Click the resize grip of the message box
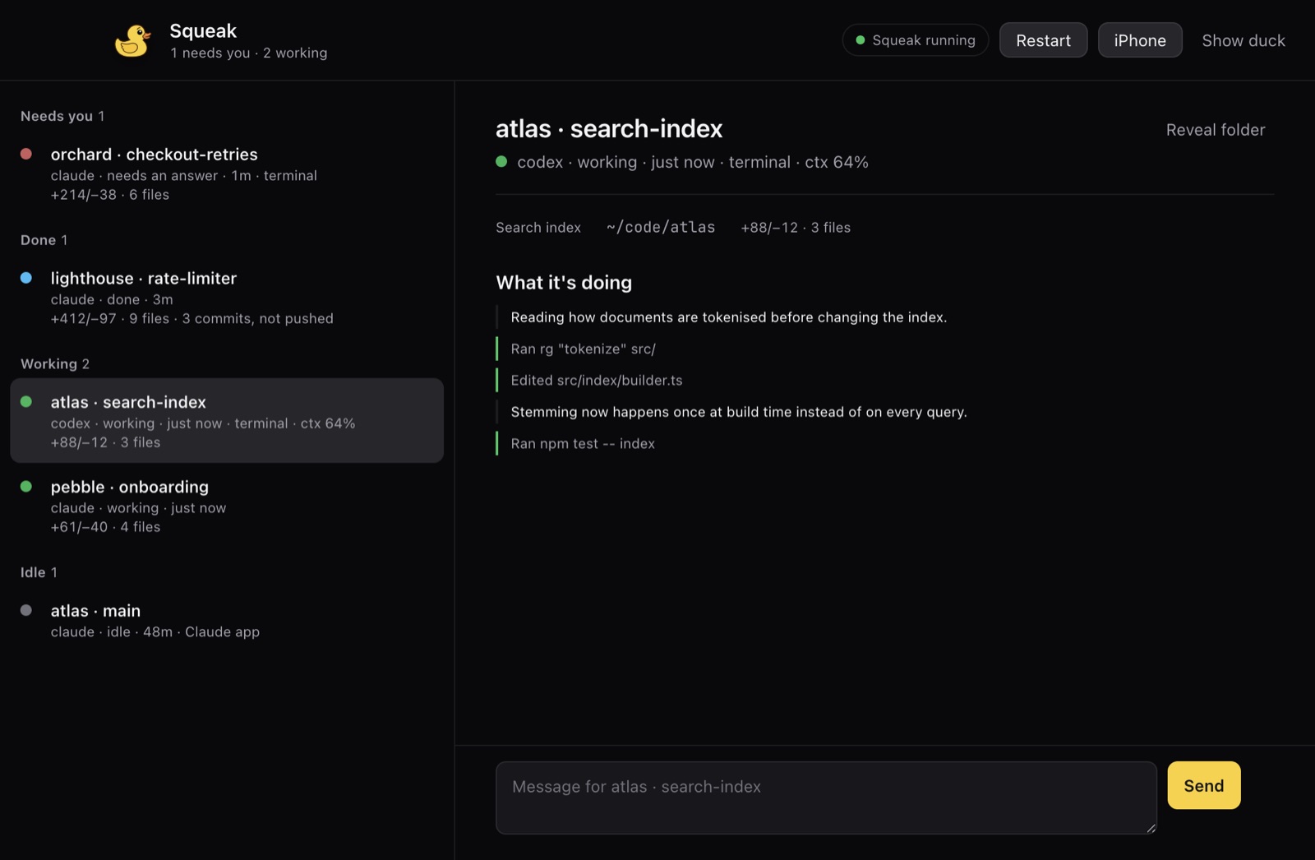The width and height of the screenshot is (1315, 860). point(1151,828)
